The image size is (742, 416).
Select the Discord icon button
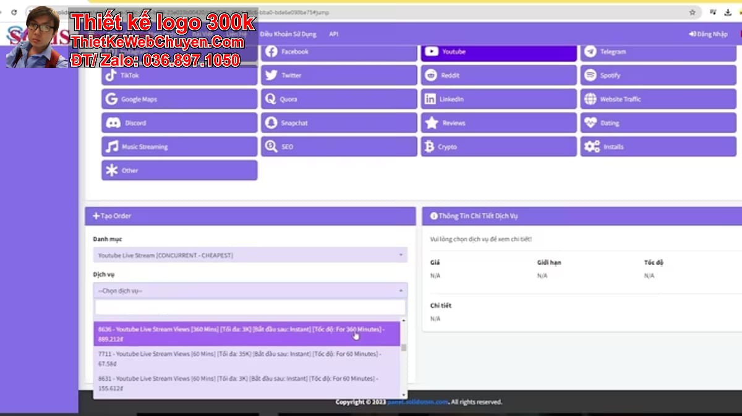(x=113, y=123)
